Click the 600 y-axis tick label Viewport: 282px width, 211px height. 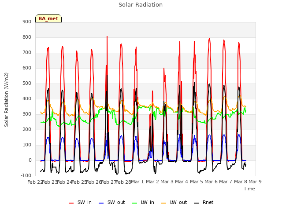click(27, 68)
